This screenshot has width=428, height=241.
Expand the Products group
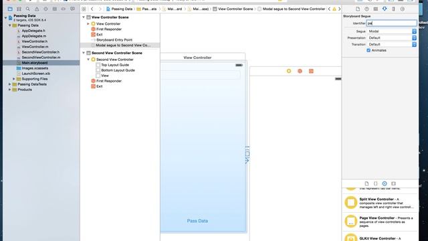tap(10, 90)
